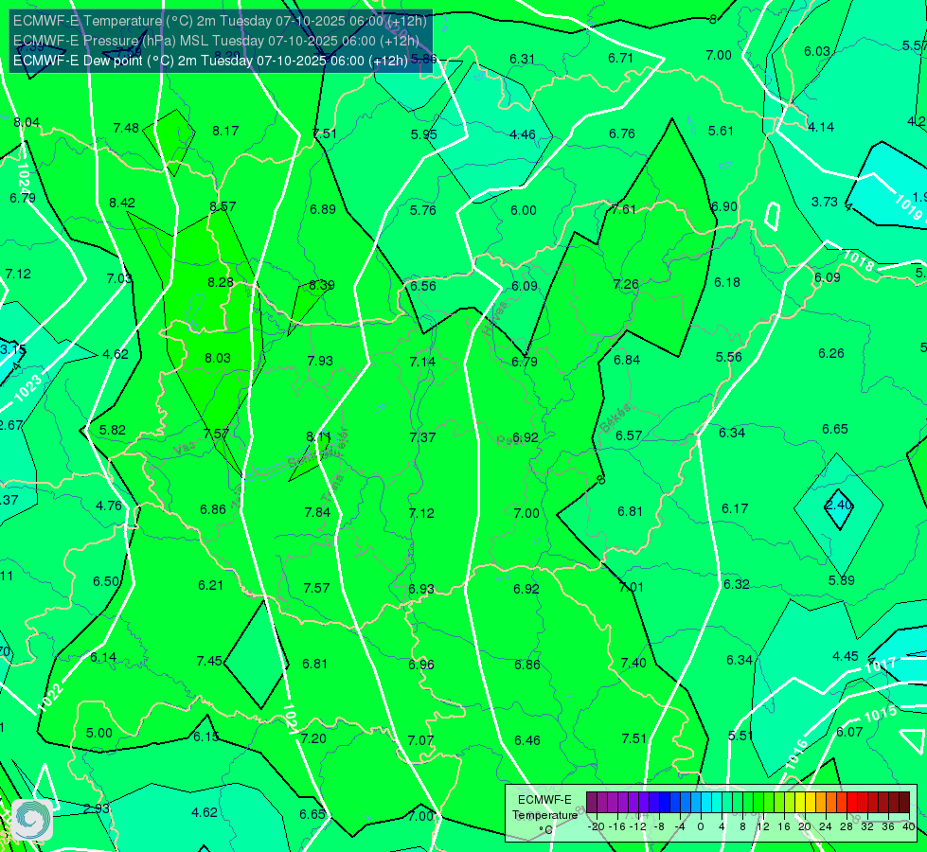The image size is (927, 852).
Task: Click the 5.00 grid value
Action: [x=99, y=733]
